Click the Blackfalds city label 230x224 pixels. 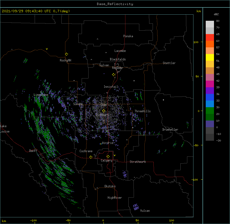118,59
